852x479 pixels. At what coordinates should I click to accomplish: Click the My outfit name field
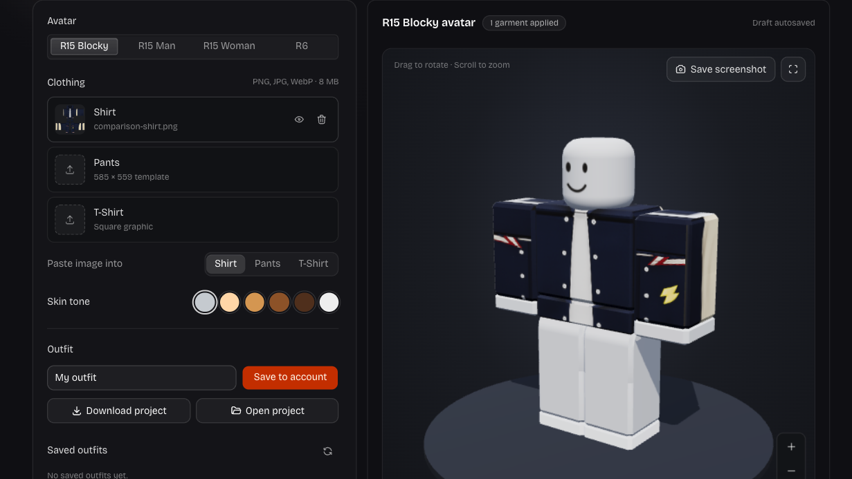pos(142,378)
